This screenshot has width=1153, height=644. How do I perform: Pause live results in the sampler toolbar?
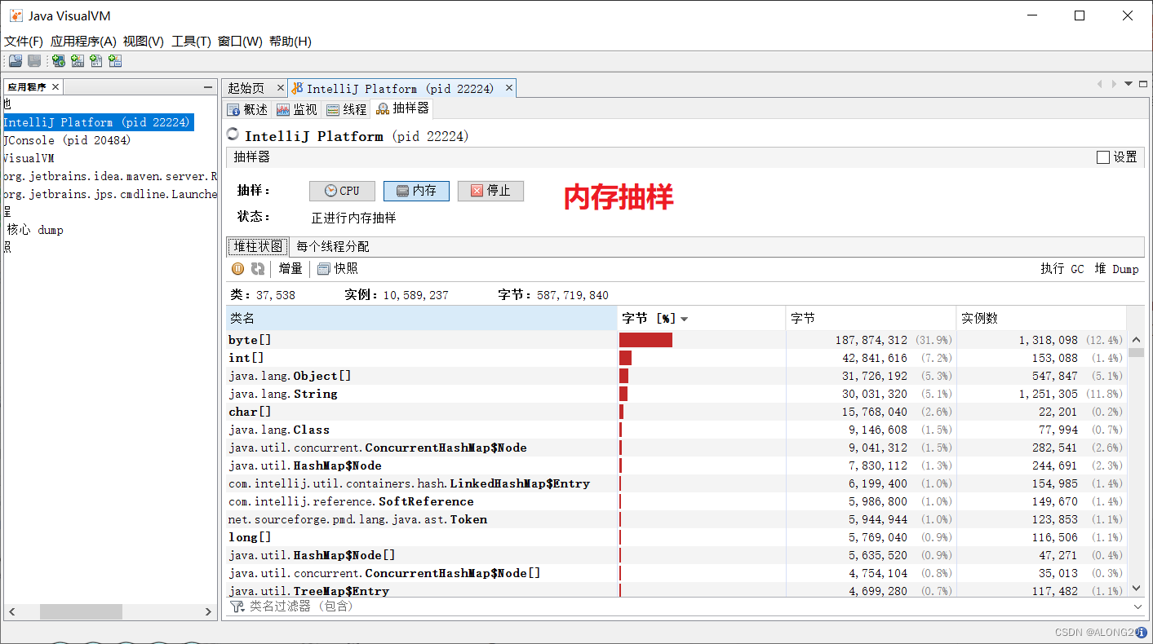237,268
